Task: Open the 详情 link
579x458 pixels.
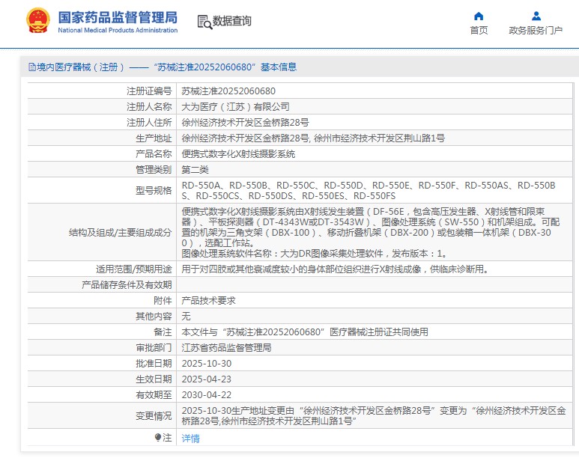Action: point(190,438)
